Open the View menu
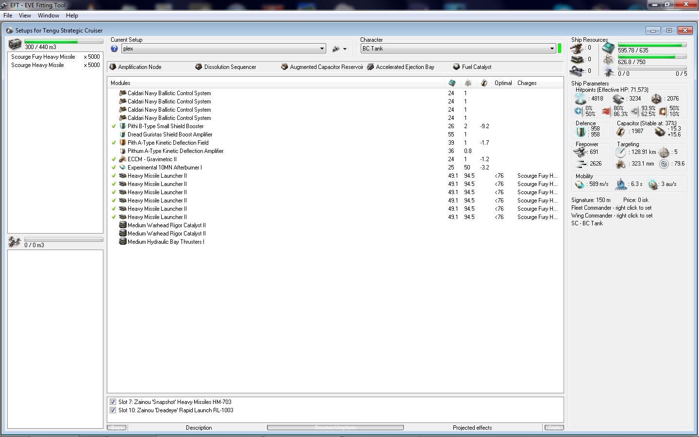This screenshot has width=699, height=437. coord(25,16)
